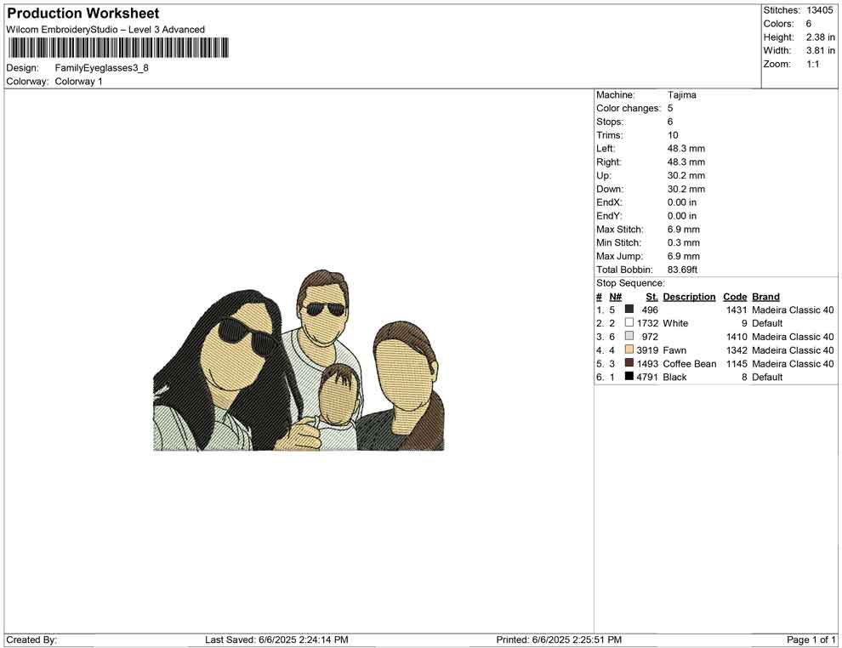
Task: Click the family embroidery design preview
Action: pyautogui.click(x=299, y=361)
